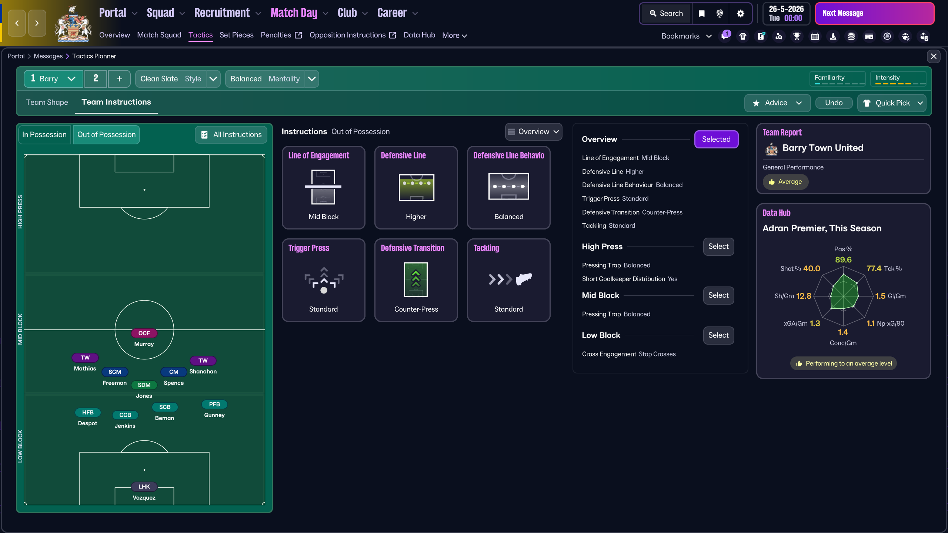
Task: Click the scouting magnifier person icon
Action: 779,36
